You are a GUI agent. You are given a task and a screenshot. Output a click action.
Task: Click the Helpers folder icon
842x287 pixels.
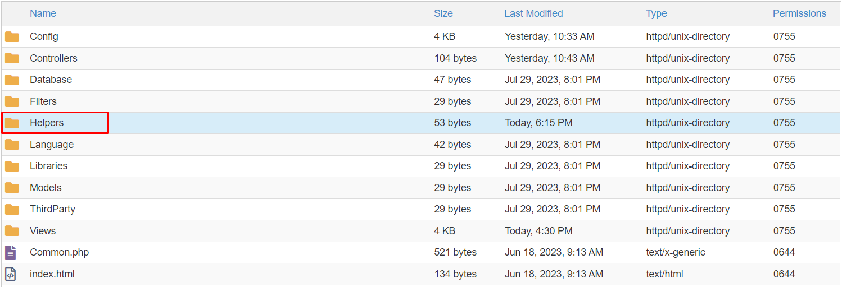point(12,123)
